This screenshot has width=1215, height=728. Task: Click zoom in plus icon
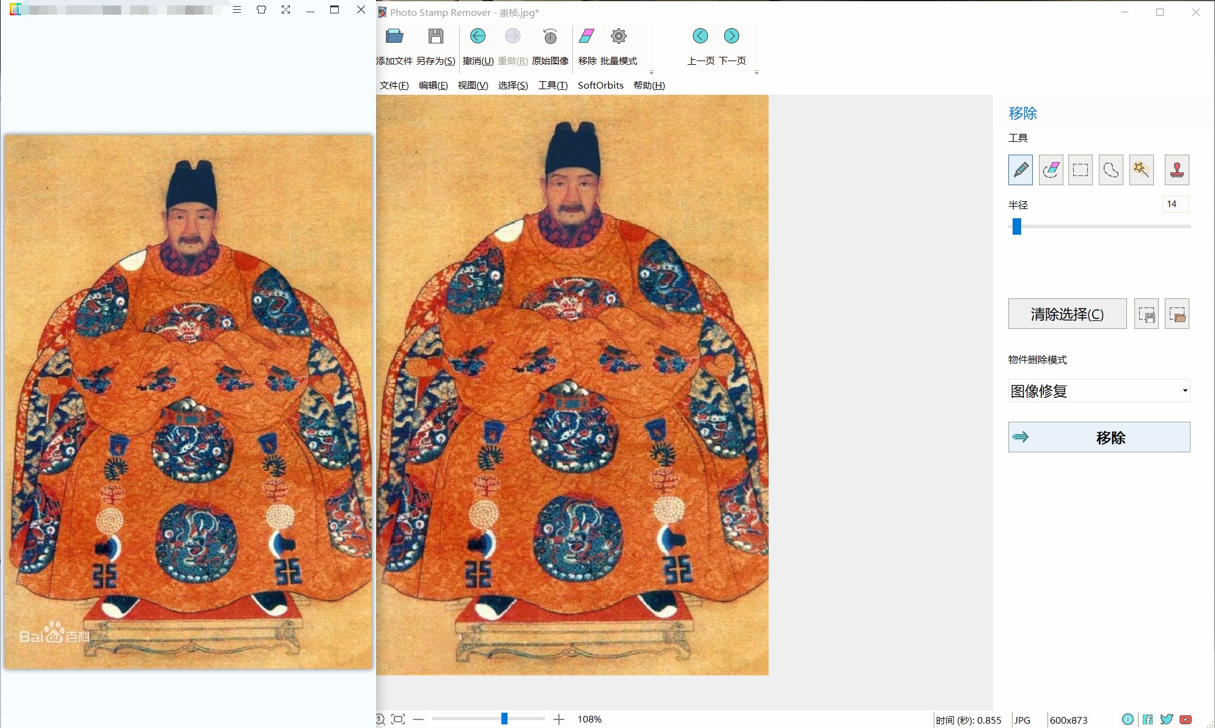(x=559, y=719)
